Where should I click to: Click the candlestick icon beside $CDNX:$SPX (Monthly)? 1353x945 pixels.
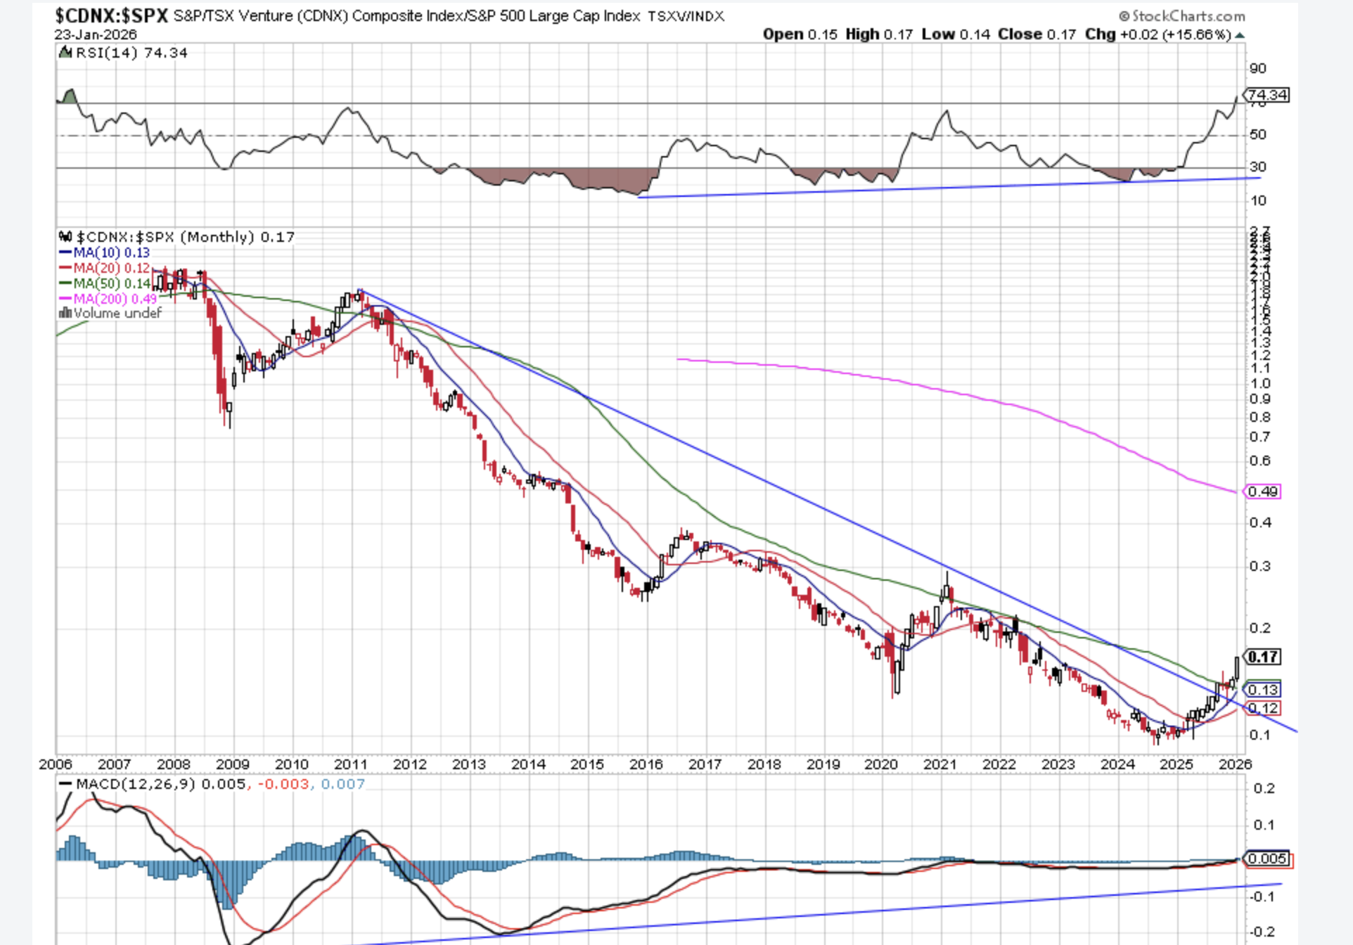pyautogui.click(x=65, y=237)
